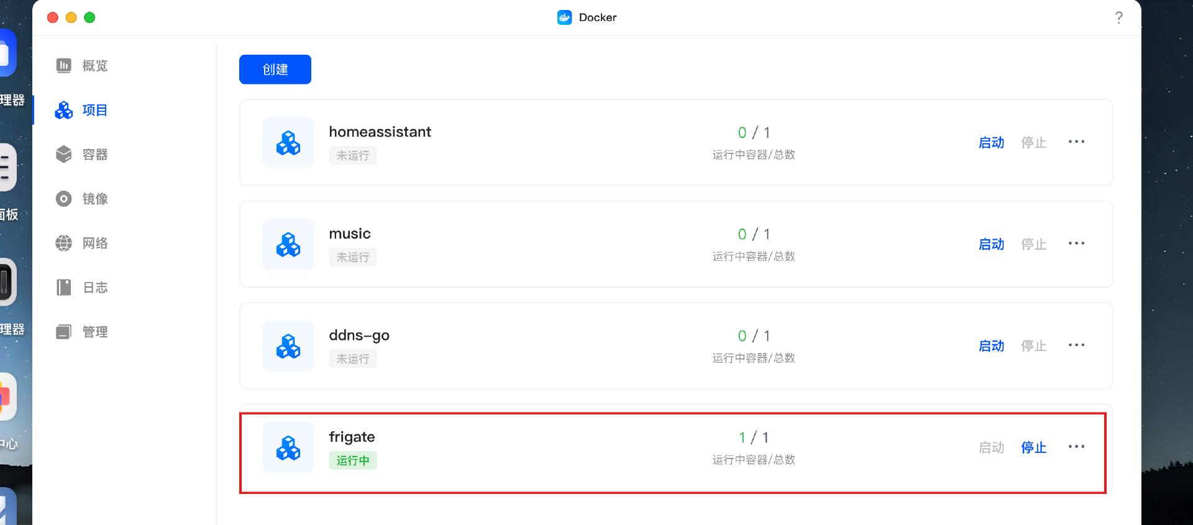Open the three-dot menu for ddns-go
Viewport: 1193px width, 525px height.
click(x=1076, y=345)
